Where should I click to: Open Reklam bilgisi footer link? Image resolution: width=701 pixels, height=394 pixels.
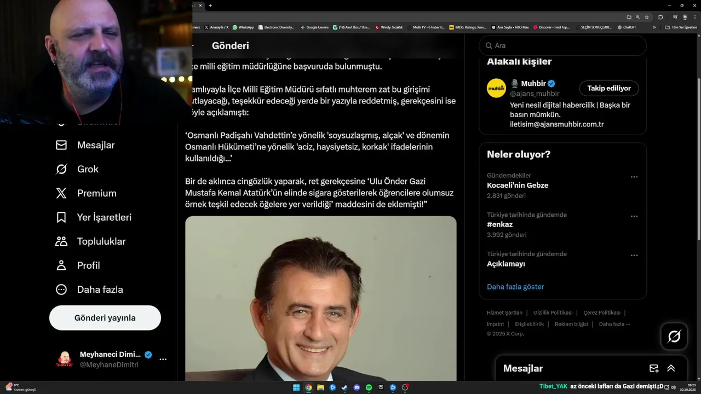click(x=571, y=324)
